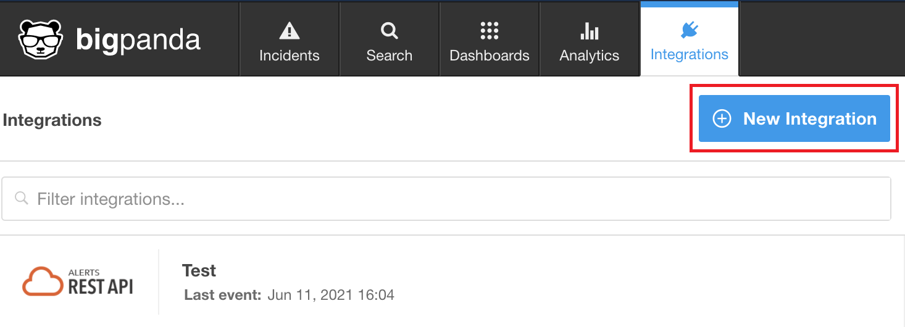
Task: Switch to the Search tab label
Action: (x=389, y=56)
